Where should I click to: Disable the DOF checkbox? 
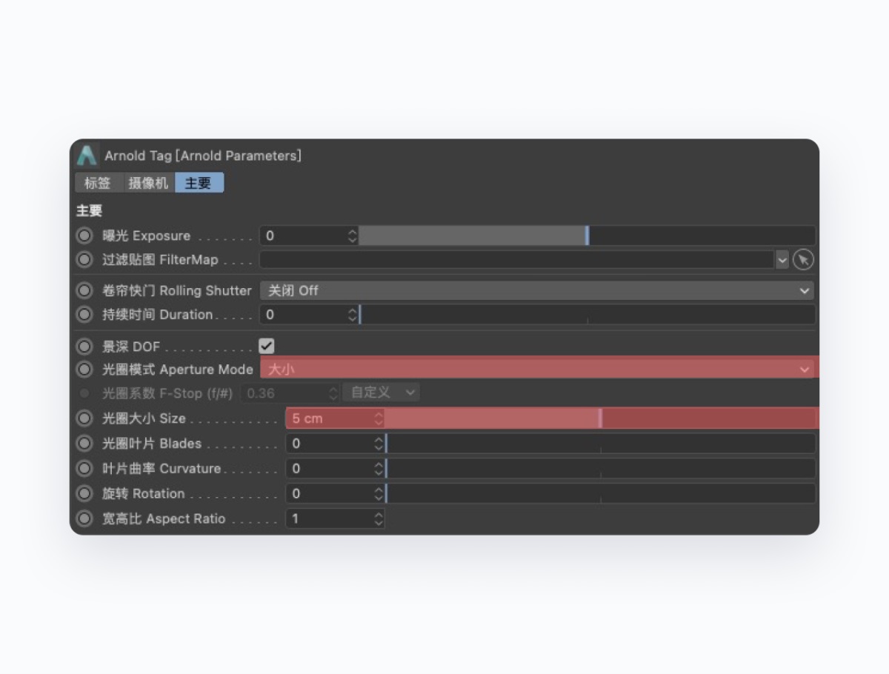pyautogui.click(x=267, y=346)
